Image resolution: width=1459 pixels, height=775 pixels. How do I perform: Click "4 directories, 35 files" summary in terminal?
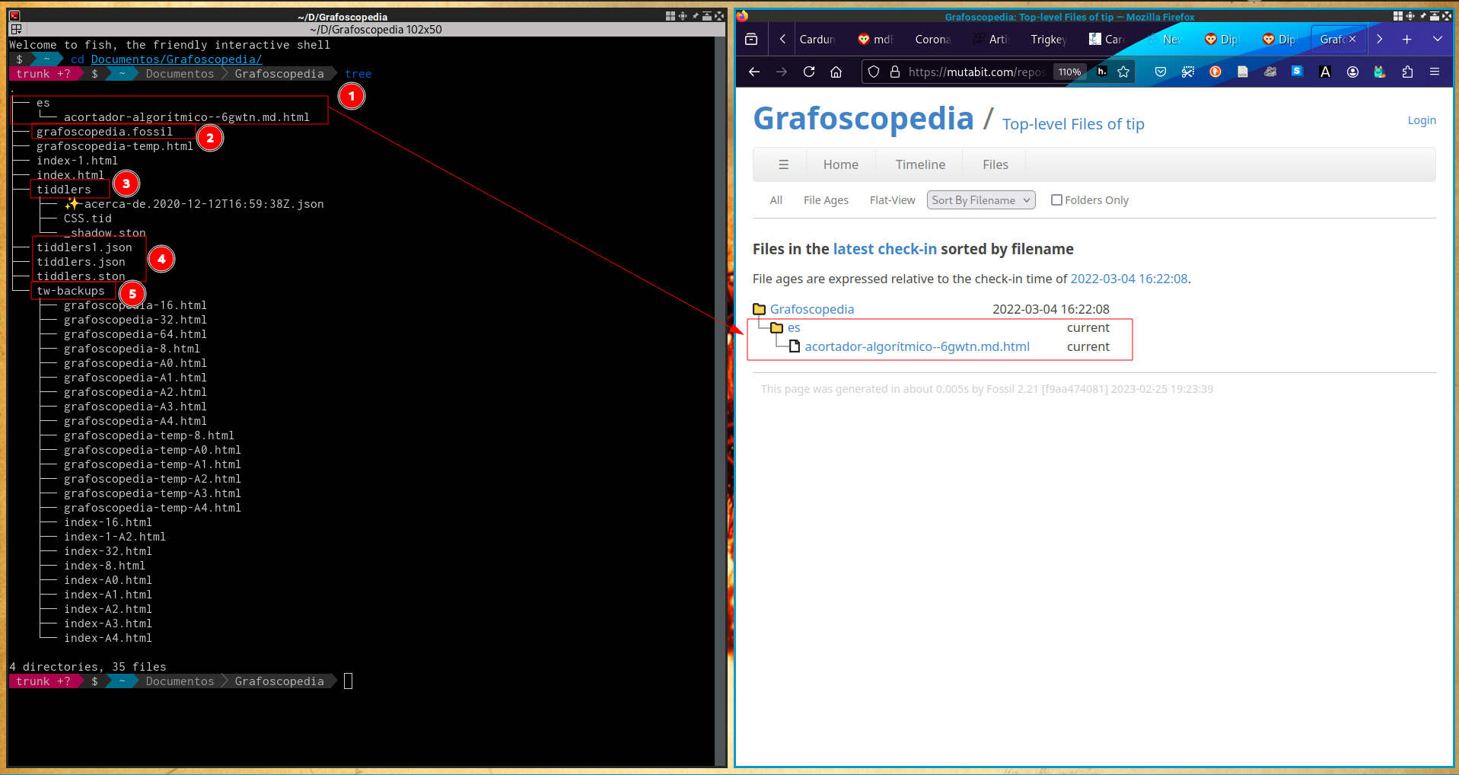[x=88, y=667]
